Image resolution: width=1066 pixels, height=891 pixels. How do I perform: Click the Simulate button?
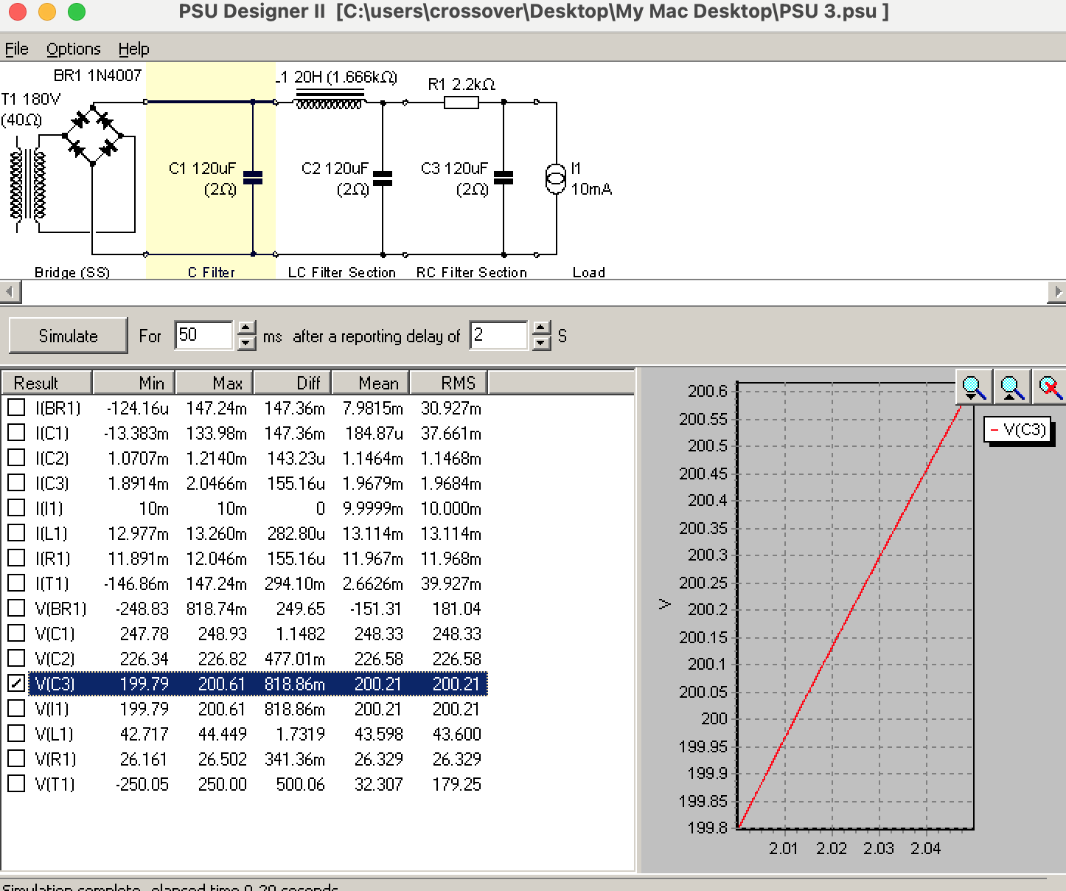pyautogui.click(x=68, y=336)
